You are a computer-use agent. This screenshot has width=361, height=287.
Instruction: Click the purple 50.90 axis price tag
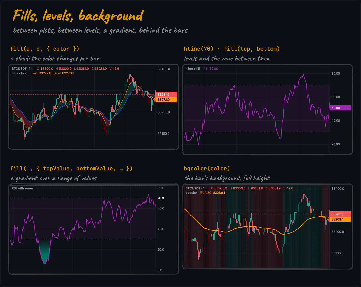[340, 108]
